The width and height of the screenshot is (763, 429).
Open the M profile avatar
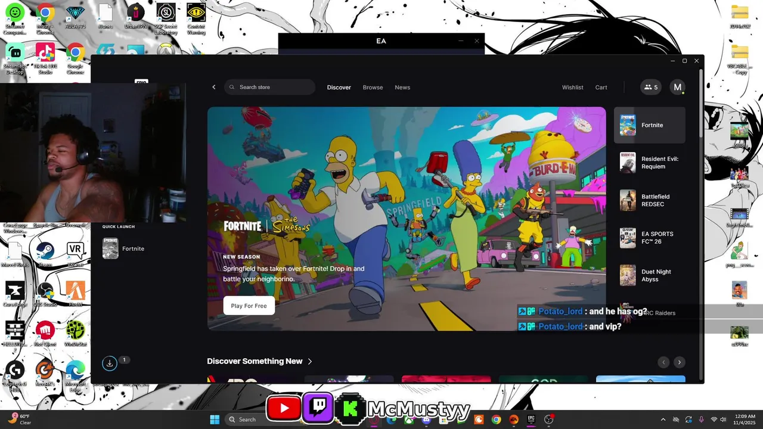(677, 87)
